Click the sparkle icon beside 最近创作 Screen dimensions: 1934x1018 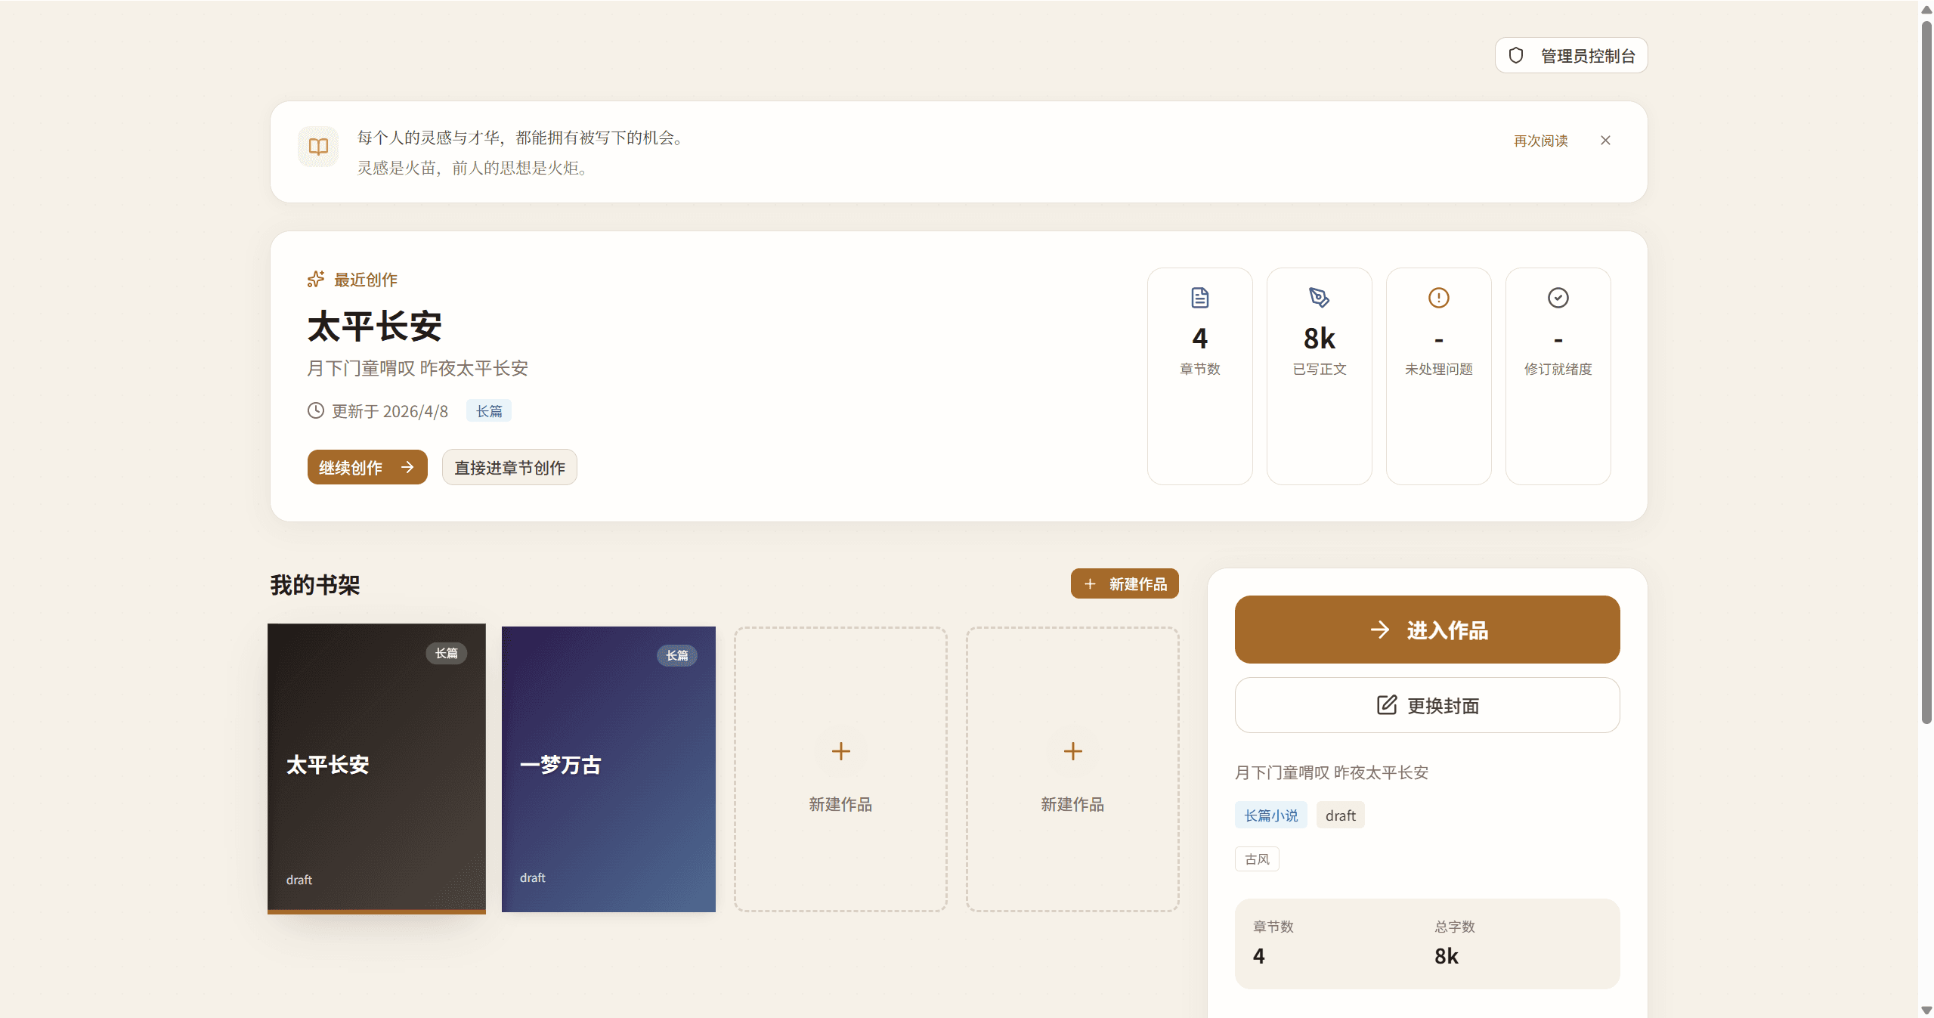316,280
